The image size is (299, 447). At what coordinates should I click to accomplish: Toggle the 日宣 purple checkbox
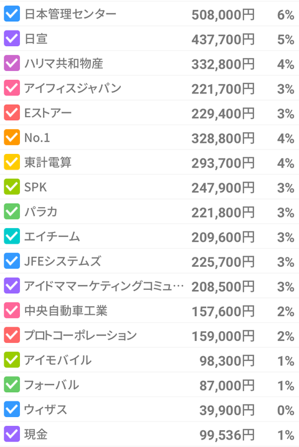tap(12, 39)
